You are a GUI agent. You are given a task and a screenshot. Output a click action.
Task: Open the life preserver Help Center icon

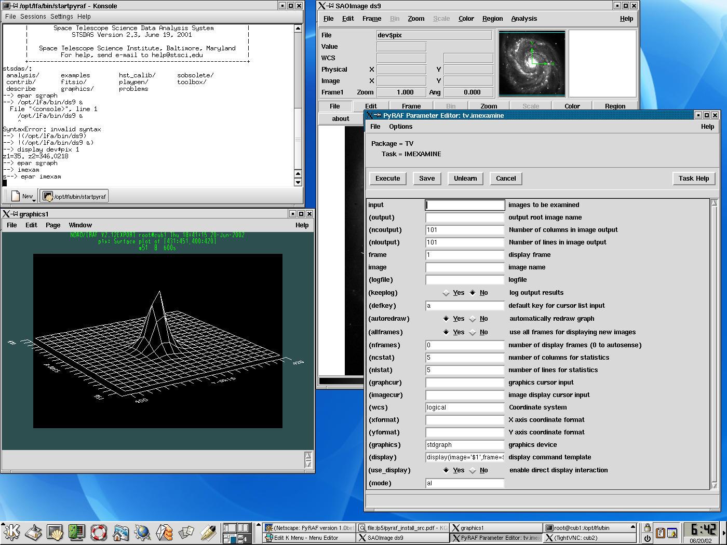pos(99,533)
